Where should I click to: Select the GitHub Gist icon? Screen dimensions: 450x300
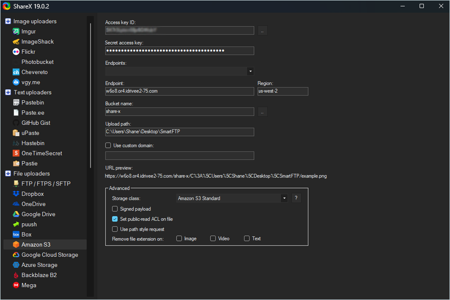(x=16, y=123)
